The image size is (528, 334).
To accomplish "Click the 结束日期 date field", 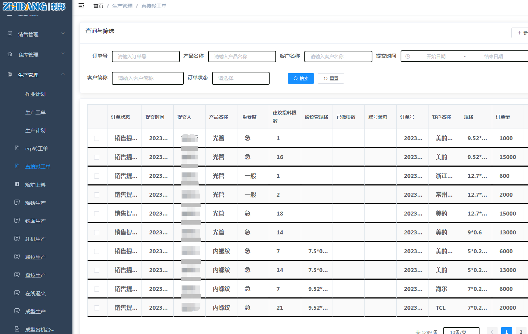I will 493,57.
